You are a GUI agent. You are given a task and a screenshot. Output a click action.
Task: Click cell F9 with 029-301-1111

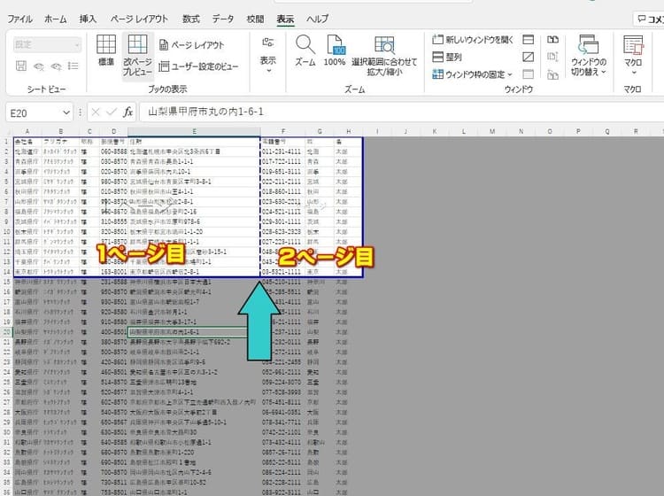coord(282,222)
